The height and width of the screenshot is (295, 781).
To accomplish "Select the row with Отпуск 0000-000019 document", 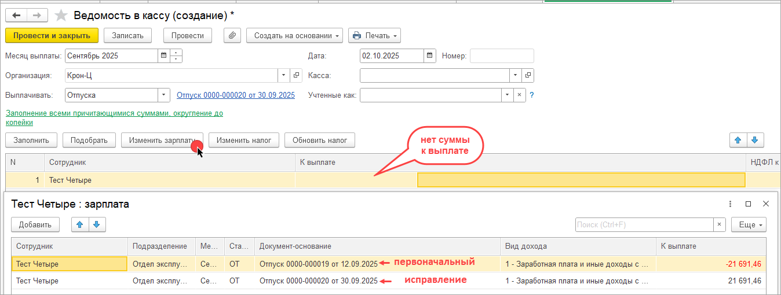I will tap(317, 264).
